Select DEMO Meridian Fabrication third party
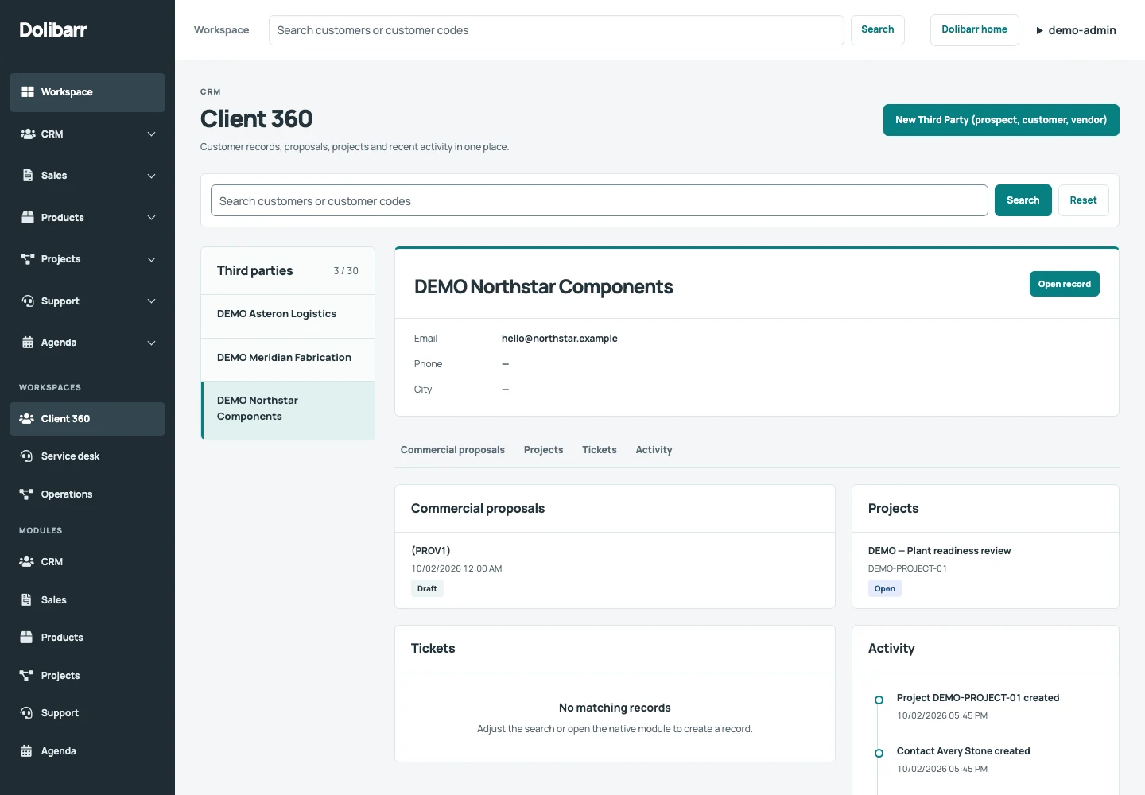 click(x=288, y=358)
